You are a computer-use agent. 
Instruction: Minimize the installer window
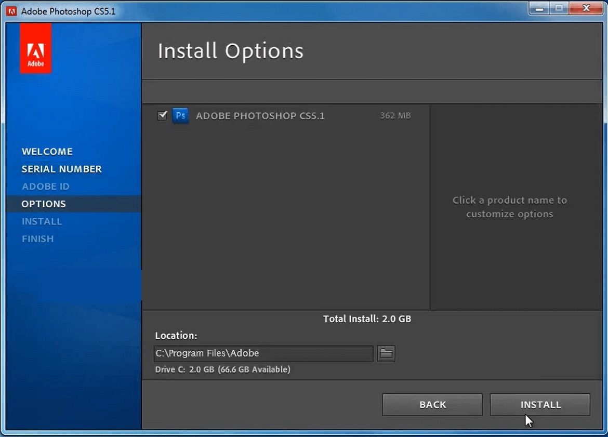(x=539, y=8)
